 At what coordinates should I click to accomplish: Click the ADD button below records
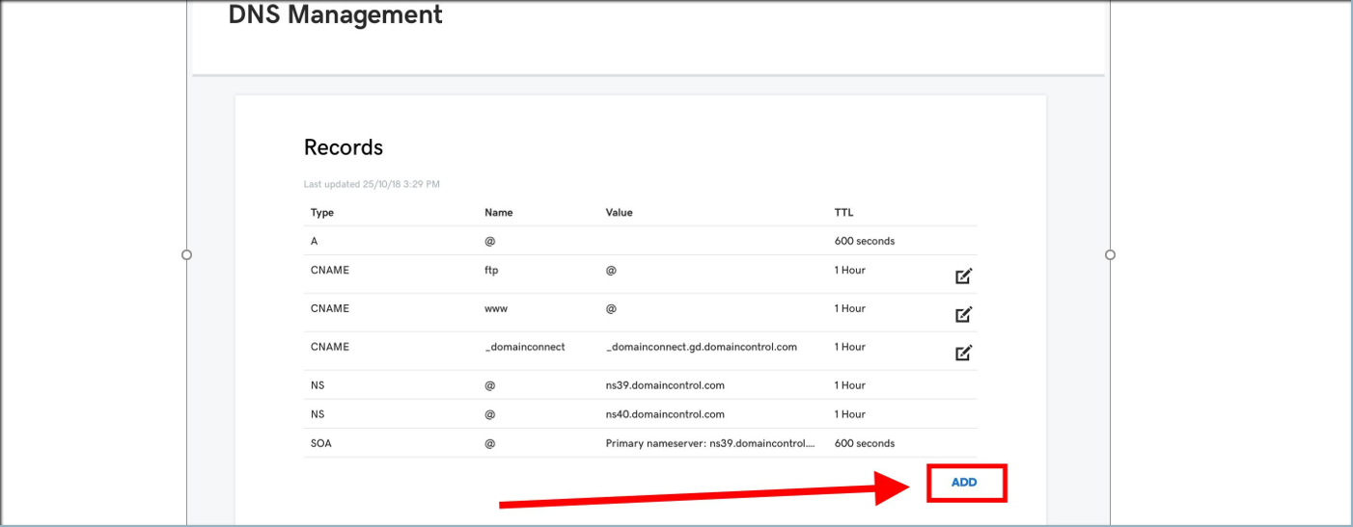pos(964,483)
